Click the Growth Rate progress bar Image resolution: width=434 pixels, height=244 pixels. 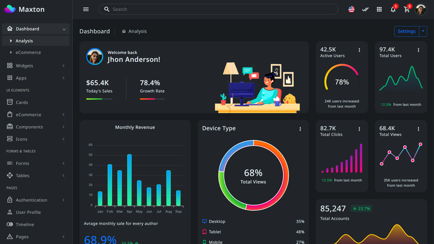[152, 99]
